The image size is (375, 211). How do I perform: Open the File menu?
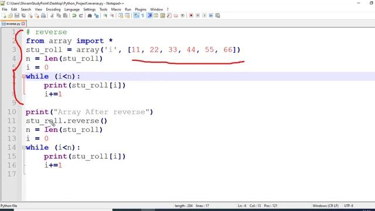click(x=5, y=9)
